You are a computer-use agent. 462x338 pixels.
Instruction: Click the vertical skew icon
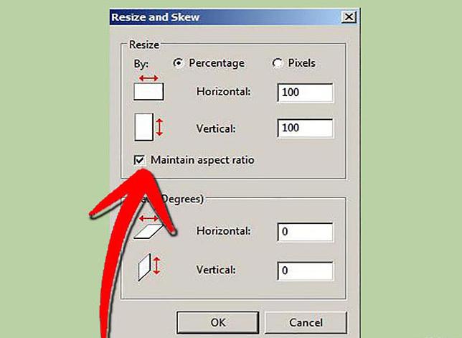149,267
